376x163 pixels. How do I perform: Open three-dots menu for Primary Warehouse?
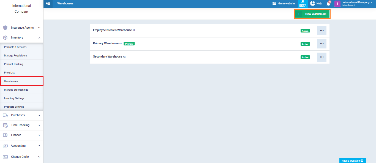pos(321,44)
